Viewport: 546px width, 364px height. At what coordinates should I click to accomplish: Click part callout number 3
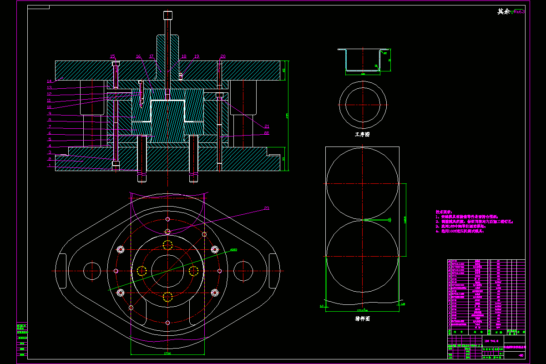[49, 152]
